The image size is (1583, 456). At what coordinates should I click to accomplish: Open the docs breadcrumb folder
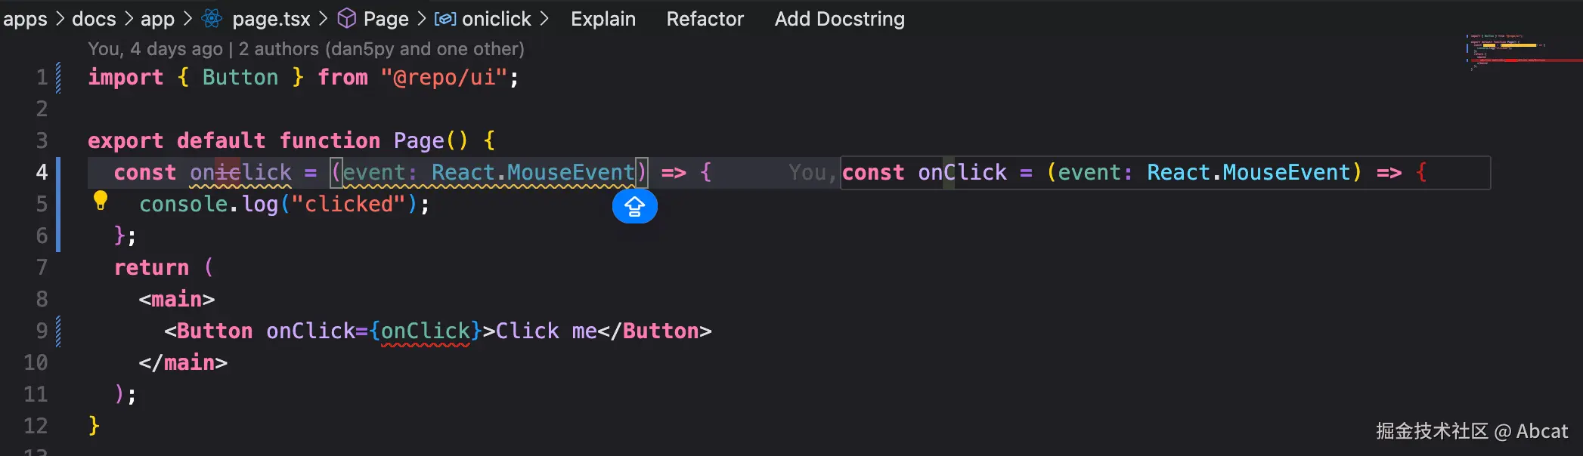point(94,19)
